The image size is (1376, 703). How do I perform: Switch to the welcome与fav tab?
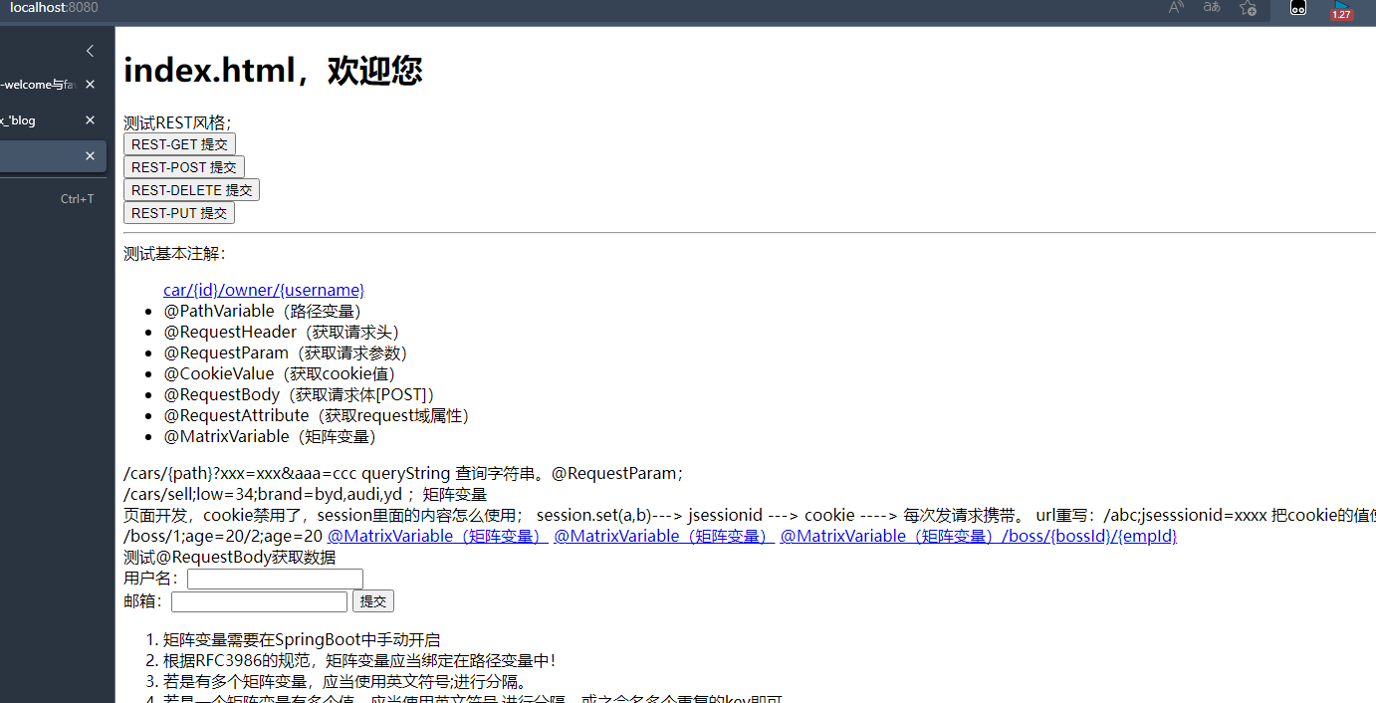(38, 85)
